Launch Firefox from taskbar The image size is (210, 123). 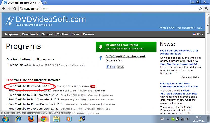[x=31, y=119]
